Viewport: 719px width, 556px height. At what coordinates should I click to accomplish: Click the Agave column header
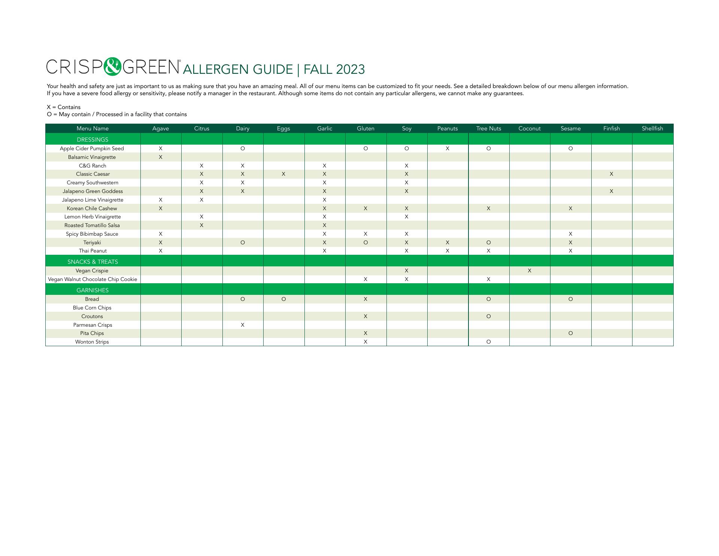pyautogui.click(x=161, y=129)
